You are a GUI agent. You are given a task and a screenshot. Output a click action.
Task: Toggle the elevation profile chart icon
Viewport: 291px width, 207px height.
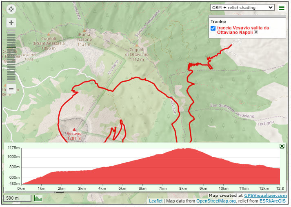tap(38, 198)
